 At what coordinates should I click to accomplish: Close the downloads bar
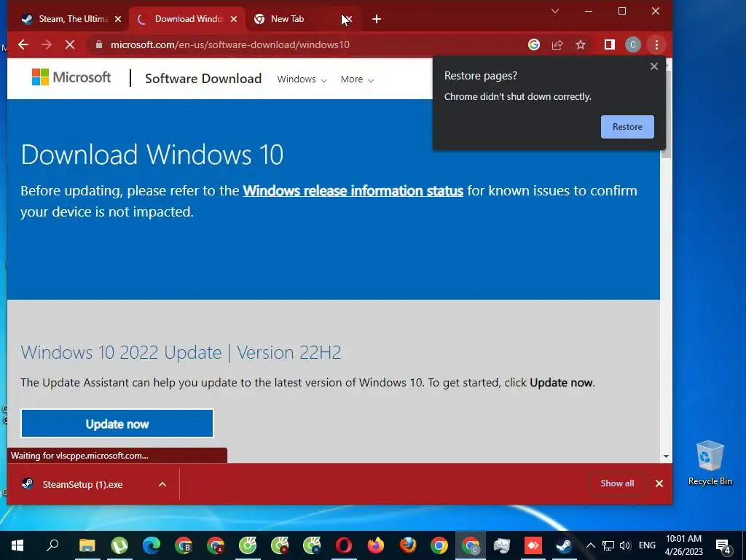659,483
